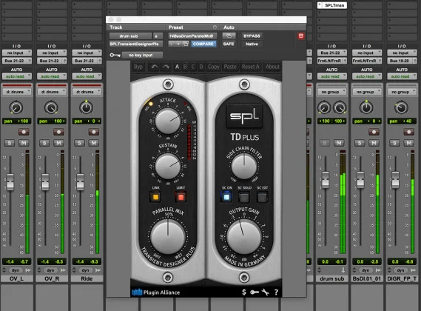Click the drum sub track name

tap(332, 278)
